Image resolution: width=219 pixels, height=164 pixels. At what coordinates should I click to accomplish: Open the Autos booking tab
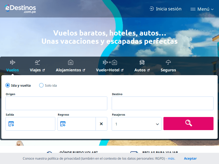point(142,66)
